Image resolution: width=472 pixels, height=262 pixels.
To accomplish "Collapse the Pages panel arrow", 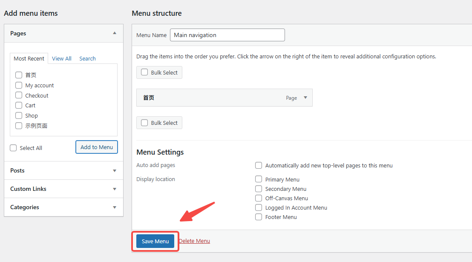I will coord(115,33).
